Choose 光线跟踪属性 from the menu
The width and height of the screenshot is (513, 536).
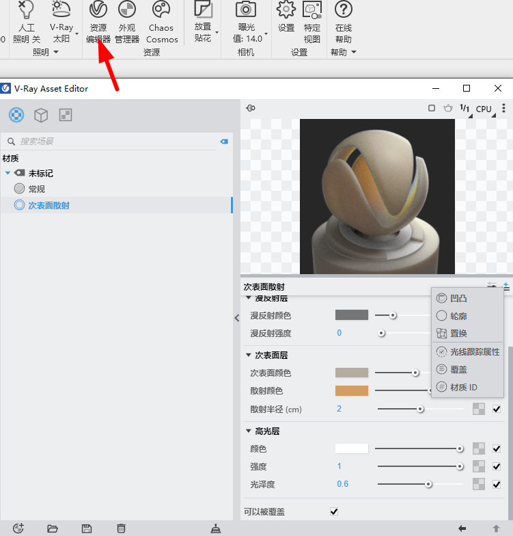[467, 351]
